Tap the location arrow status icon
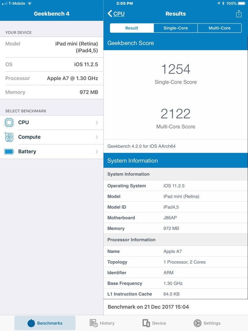This screenshot has width=248, height=331. pyautogui.click(x=219, y=3)
